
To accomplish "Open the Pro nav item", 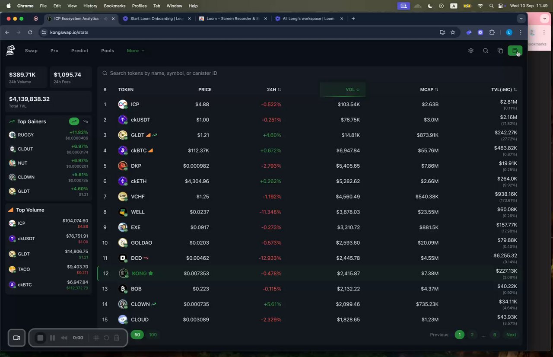I will [x=54, y=51].
